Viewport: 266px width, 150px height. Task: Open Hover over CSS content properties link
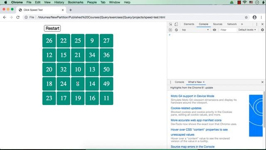199,132
